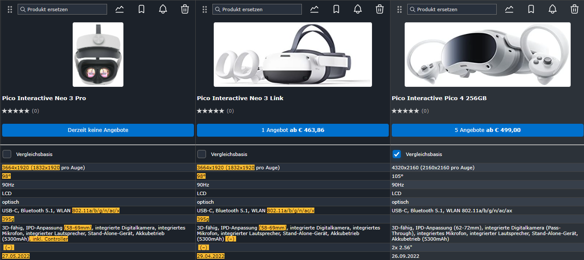Open '5 Angebote ab € 499,00' offers
This screenshot has width=584, height=260.
488,130
